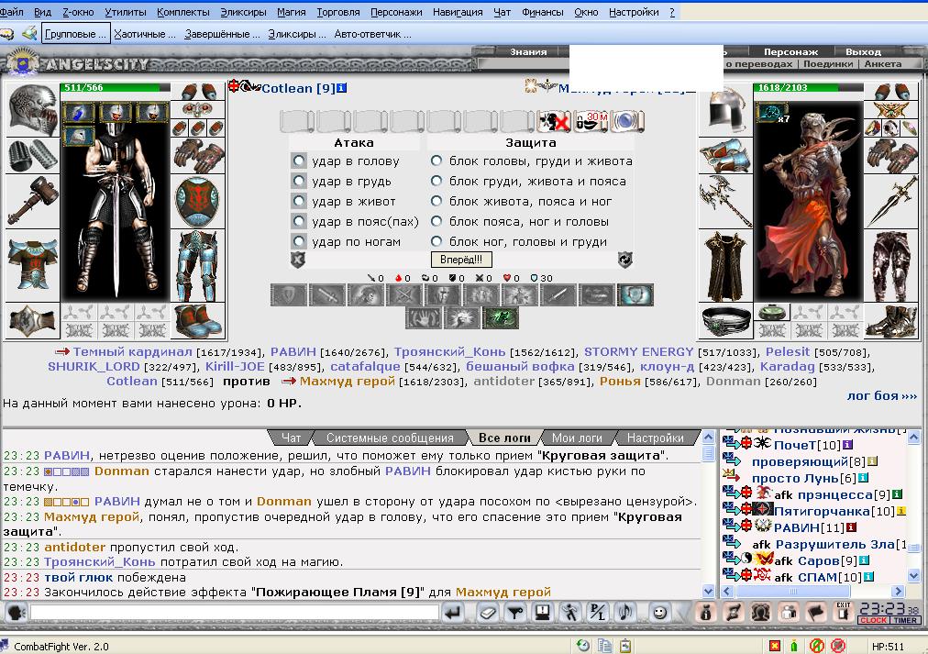Open the Финансы menu
Viewport: 928px width, 654px height.
[x=542, y=12]
